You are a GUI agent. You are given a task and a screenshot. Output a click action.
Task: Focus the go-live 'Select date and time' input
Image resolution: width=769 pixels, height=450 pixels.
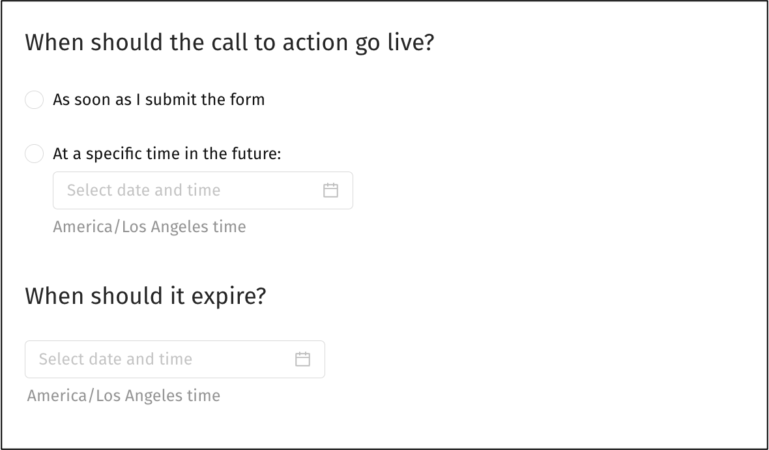(x=189, y=190)
